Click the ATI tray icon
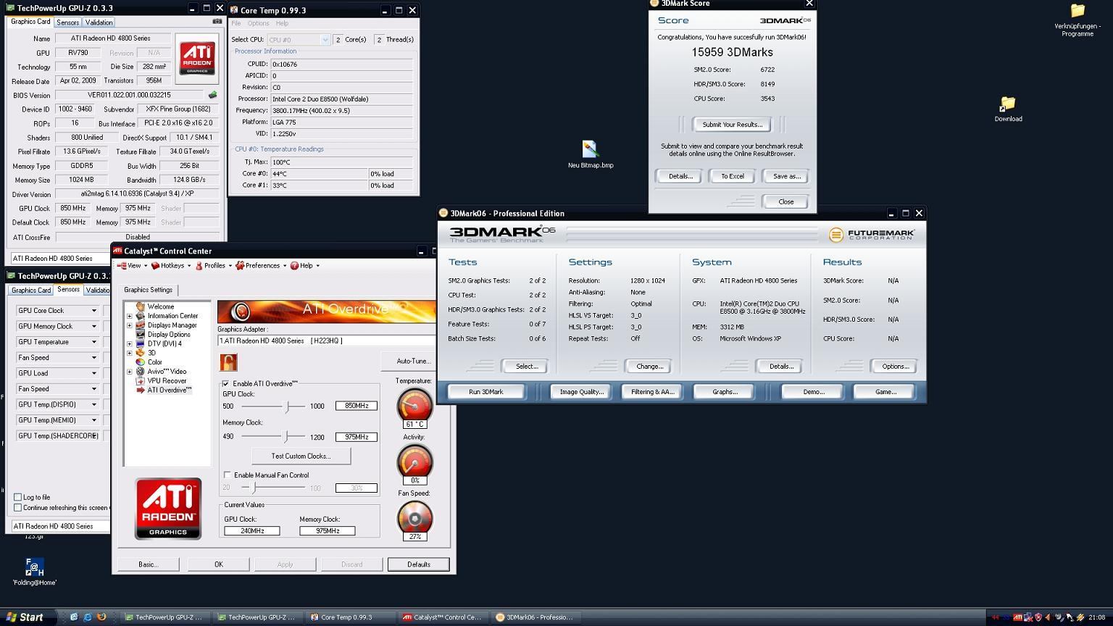Screen dimensions: 1113x626 coord(1017,617)
